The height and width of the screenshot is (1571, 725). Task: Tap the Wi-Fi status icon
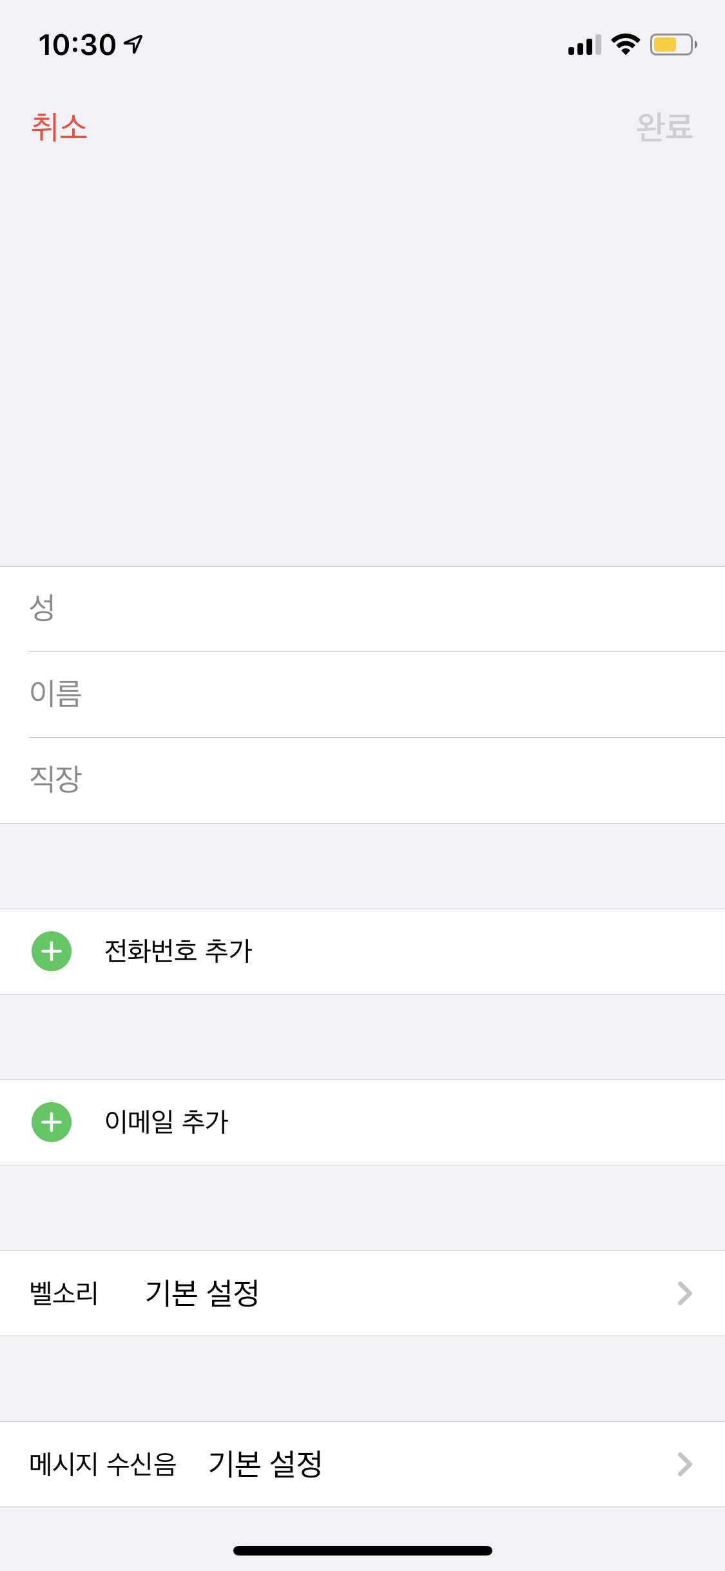click(x=625, y=44)
